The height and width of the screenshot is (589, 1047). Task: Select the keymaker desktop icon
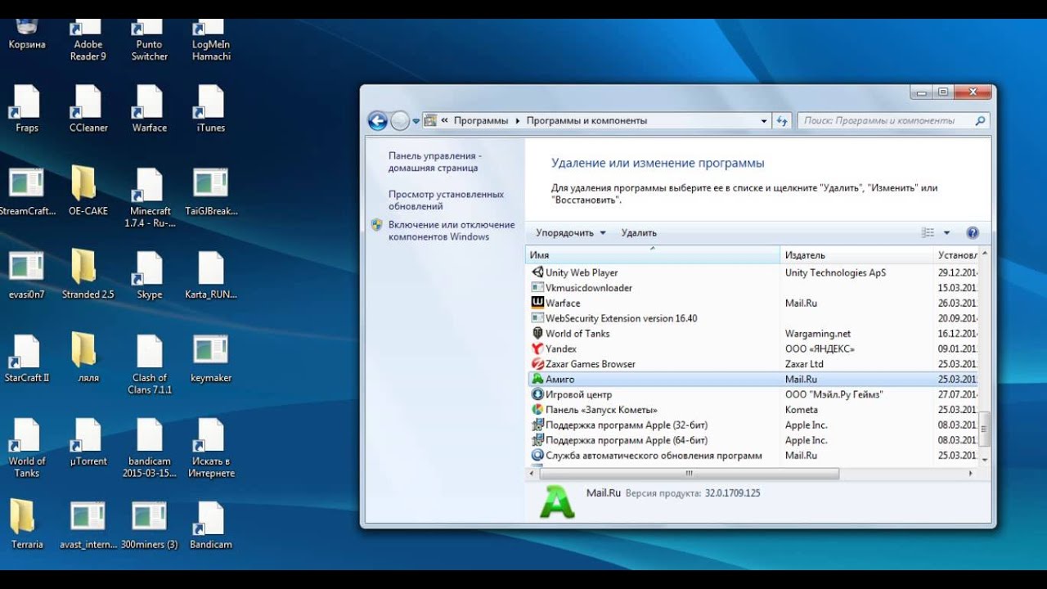click(x=211, y=359)
